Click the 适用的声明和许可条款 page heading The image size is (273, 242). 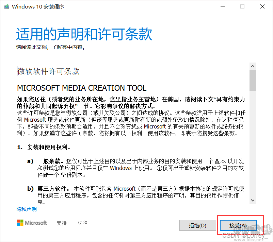pyautogui.click(x=84, y=34)
